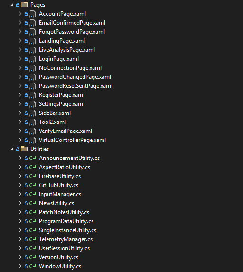
Task: Click the XAML icon beside LoginPage.xaml
Action: tap(32, 59)
